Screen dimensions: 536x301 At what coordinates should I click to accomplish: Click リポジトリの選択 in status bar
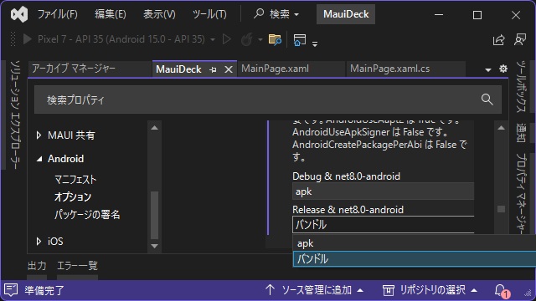click(x=430, y=290)
